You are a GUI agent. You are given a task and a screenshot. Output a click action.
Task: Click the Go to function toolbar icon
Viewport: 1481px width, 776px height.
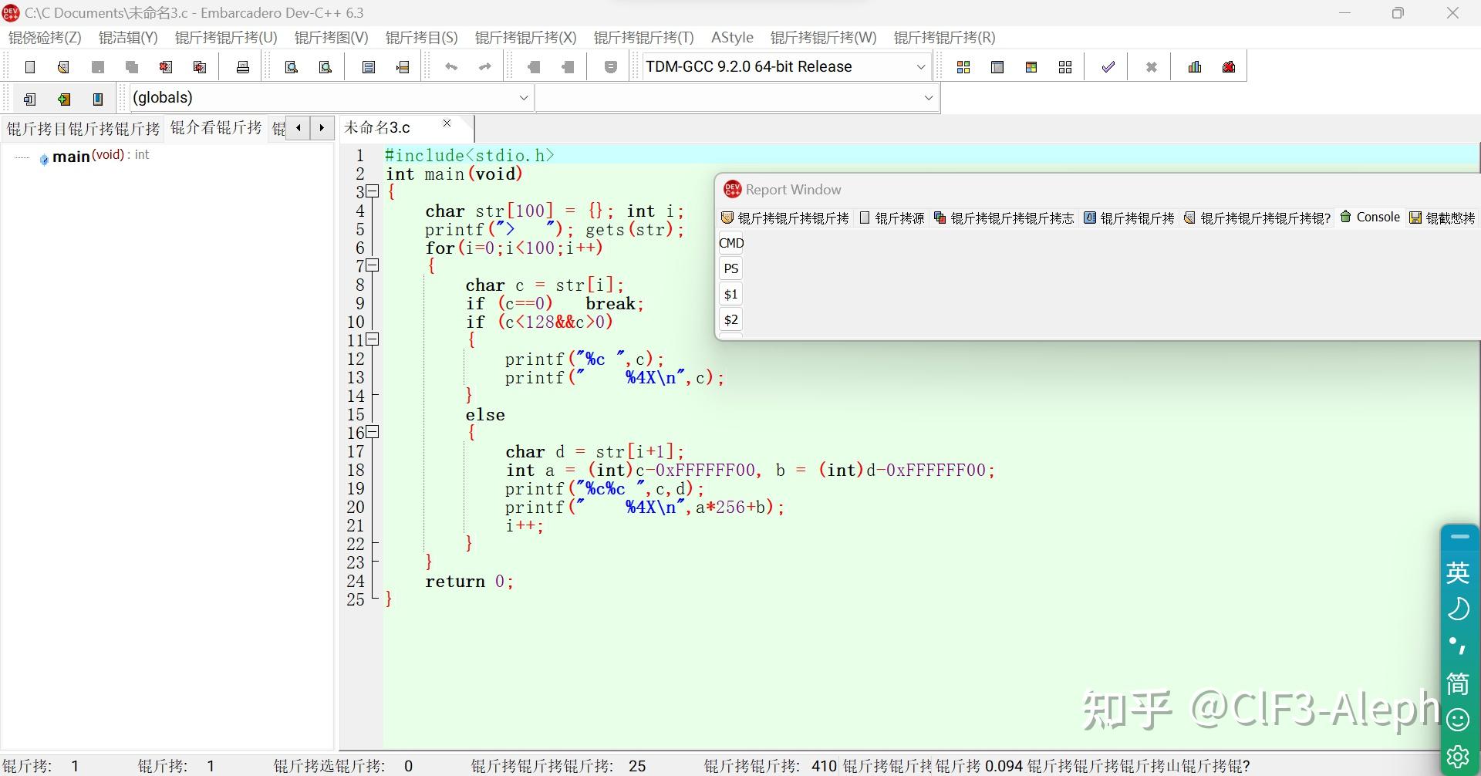click(x=369, y=67)
